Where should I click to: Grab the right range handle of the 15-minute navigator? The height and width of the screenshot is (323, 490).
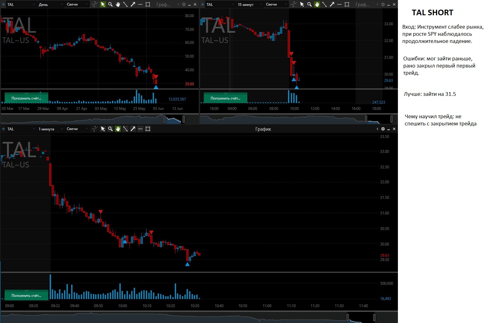[x=391, y=119]
